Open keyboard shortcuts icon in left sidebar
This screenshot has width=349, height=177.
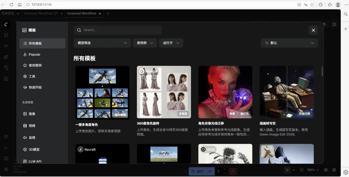(6, 159)
